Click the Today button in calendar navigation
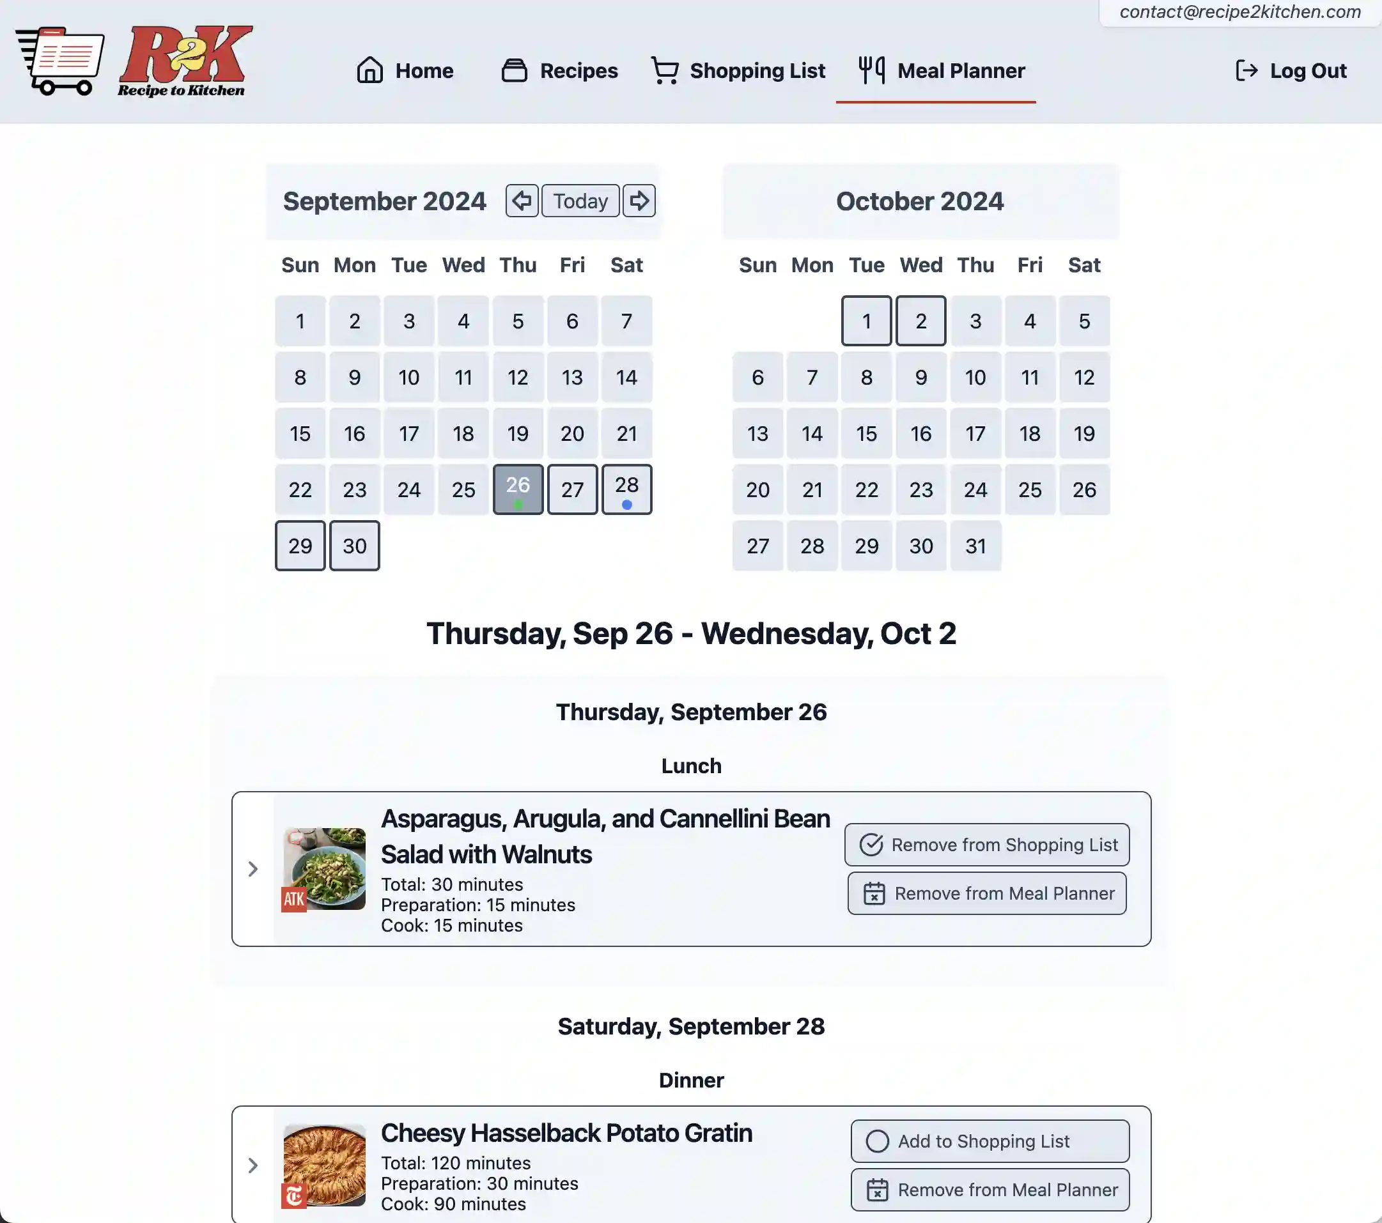Image resolution: width=1382 pixels, height=1223 pixels. (580, 201)
